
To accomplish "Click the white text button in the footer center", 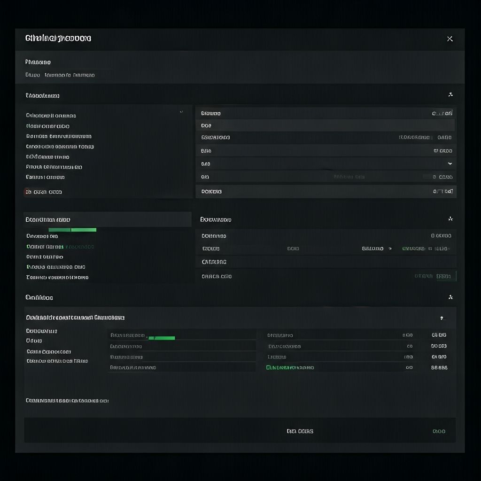I will (x=300, y=431).
